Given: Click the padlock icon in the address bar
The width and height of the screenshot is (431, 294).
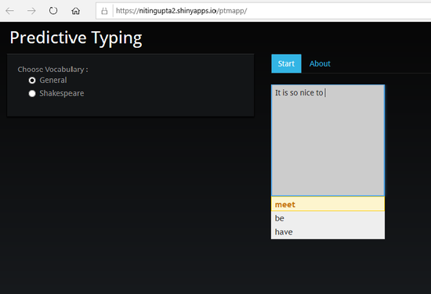Looking at the screenshot, I should click(x=104, y=11).
